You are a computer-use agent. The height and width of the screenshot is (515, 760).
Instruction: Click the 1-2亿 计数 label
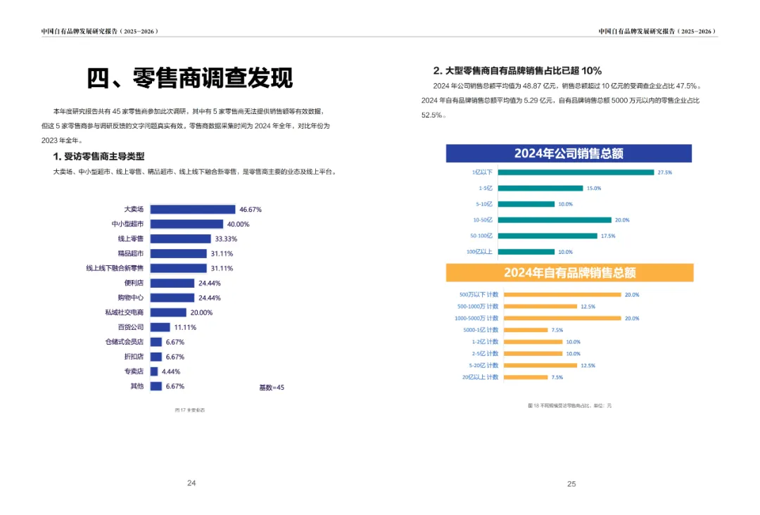point(485,341)
